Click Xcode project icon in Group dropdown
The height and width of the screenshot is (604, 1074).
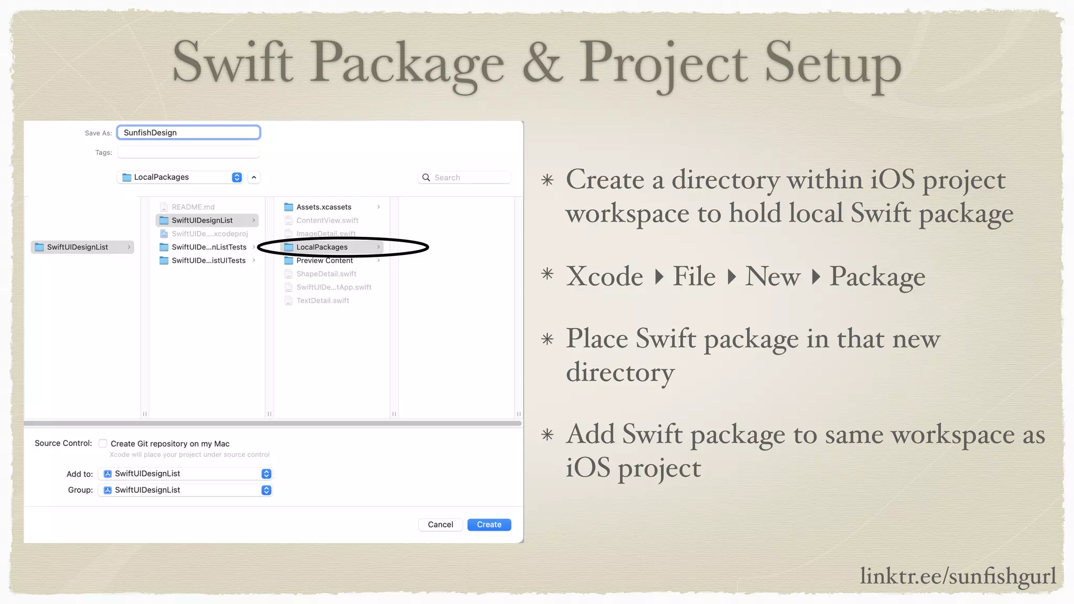(x=108, y=490)
